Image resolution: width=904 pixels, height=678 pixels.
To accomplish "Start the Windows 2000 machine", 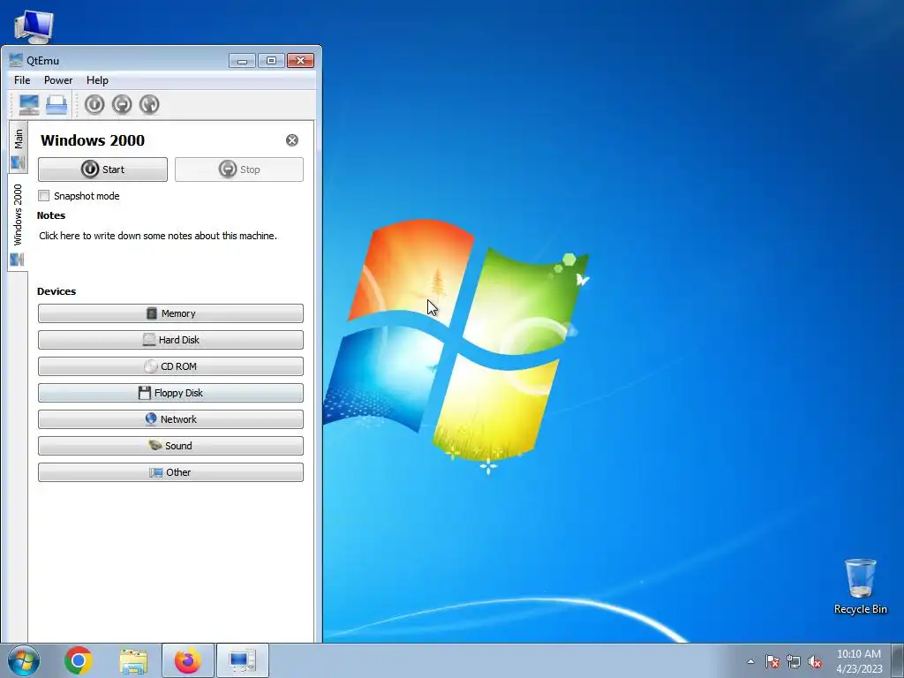I will (102, 169).
